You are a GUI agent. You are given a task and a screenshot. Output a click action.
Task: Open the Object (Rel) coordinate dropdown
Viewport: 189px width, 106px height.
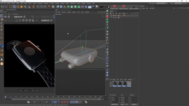115,105
